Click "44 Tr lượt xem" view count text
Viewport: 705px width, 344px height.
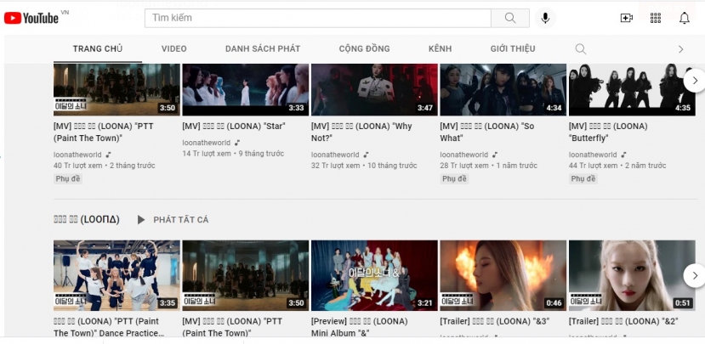[x=593, y=166]
